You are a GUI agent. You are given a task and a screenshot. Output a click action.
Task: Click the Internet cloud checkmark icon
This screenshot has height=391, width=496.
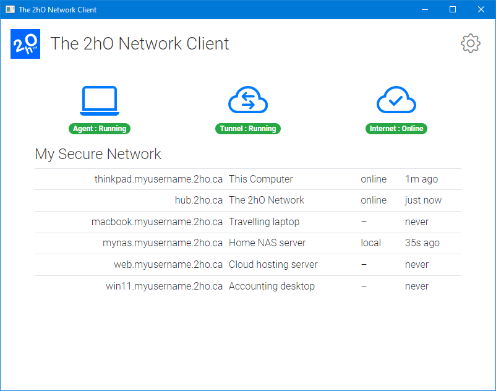[396, 99]
